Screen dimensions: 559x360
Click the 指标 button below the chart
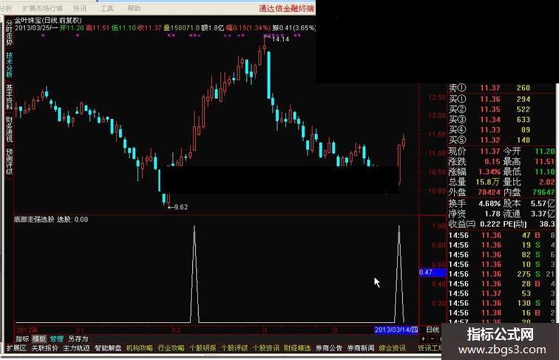(22, 339)
